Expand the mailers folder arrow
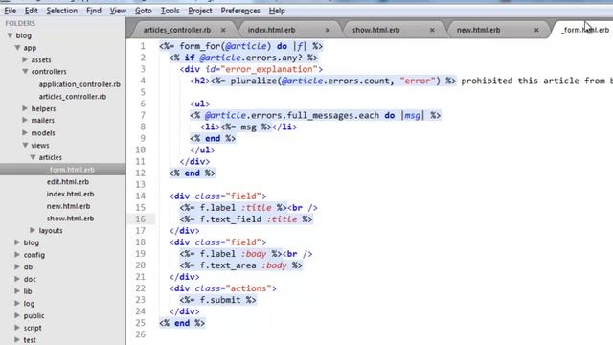Screen dimensions: 613x345 pos(25,120)
